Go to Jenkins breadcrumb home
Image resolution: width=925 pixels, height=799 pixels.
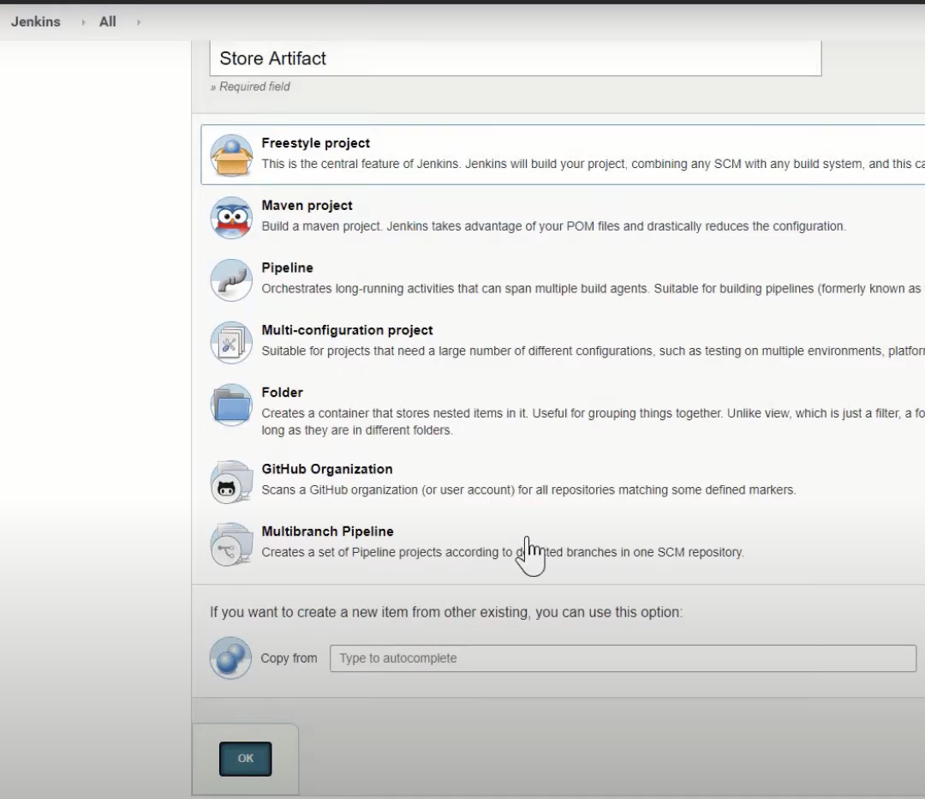(36, 21)
